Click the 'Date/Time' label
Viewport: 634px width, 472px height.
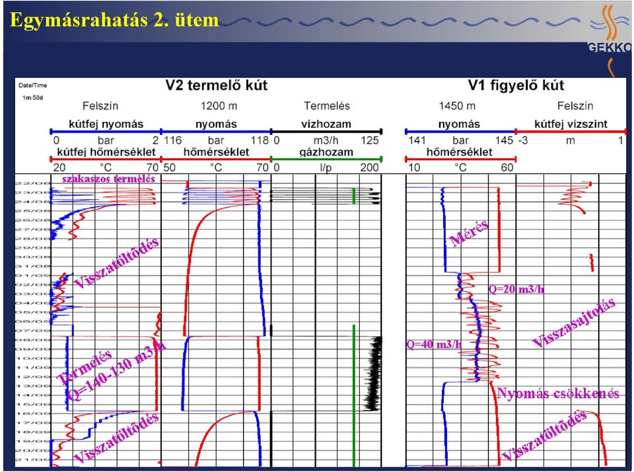pos(33,86)
